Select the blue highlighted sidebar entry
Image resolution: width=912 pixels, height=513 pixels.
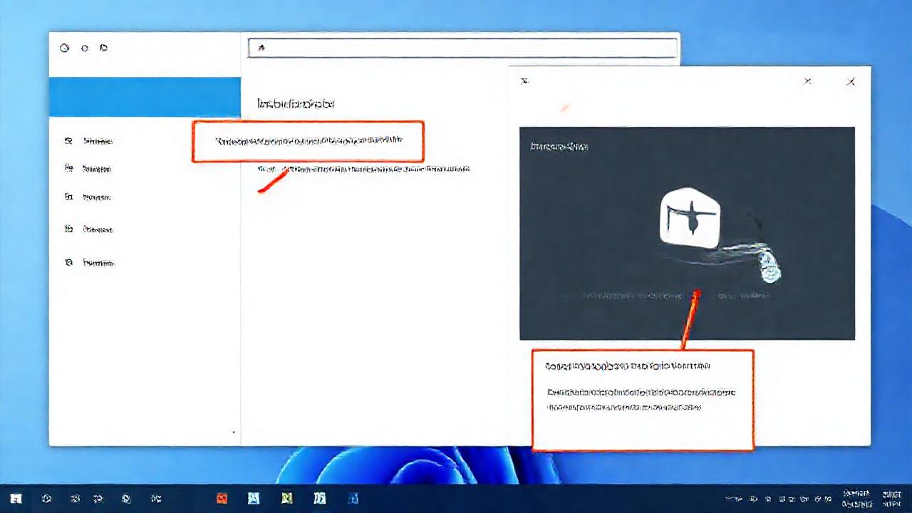pyautogui.click(x=145, y=97)
